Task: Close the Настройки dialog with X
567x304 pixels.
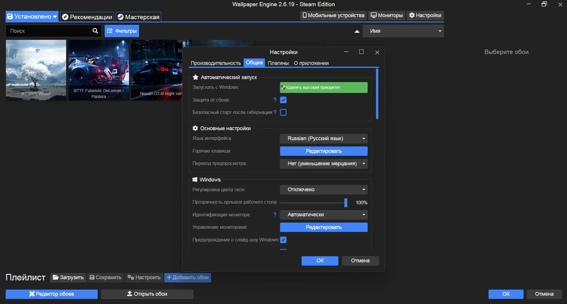Action: coord(377,52)
